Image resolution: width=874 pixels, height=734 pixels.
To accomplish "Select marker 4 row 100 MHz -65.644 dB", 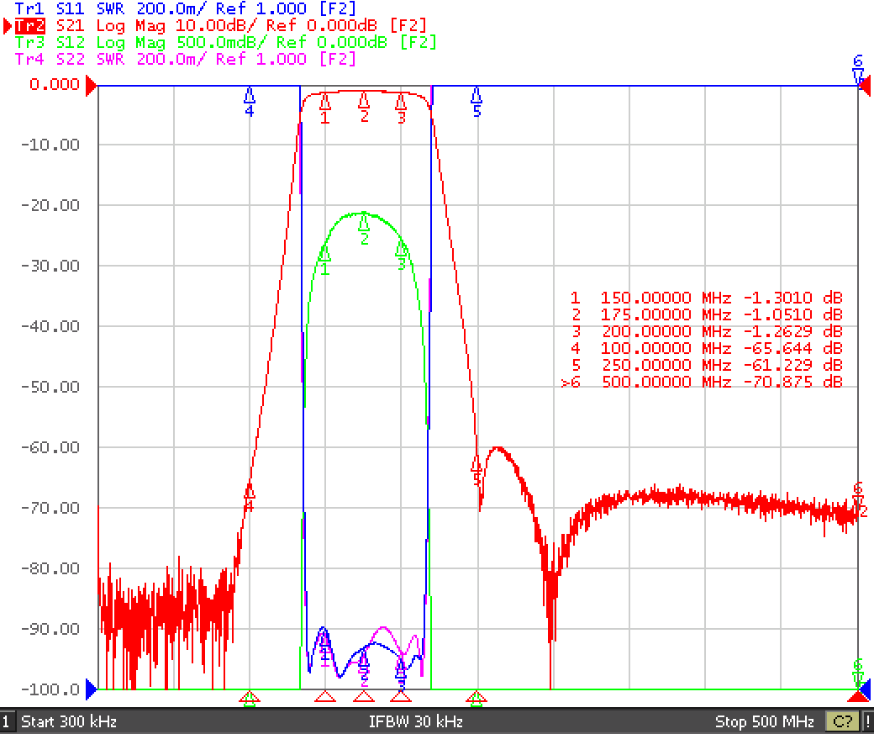I will (x=706, y=348).
